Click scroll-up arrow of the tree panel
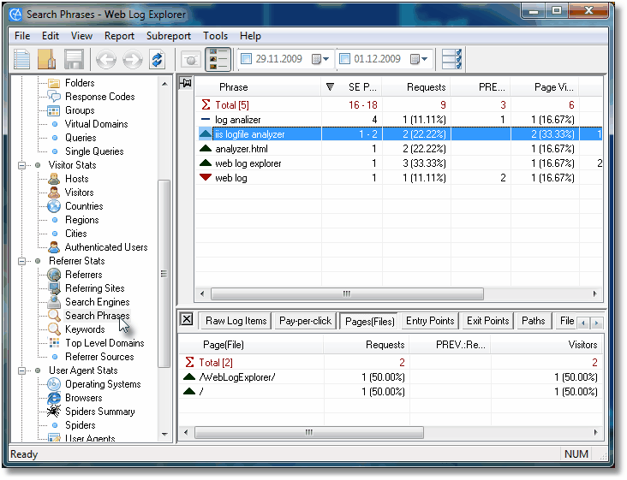 coord(164,84)
